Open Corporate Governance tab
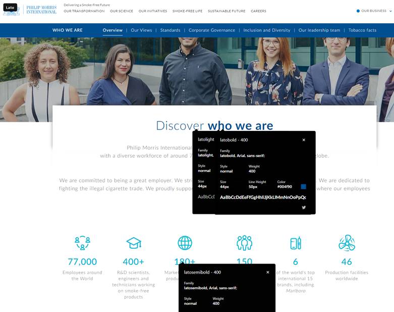 pos(212,30)
